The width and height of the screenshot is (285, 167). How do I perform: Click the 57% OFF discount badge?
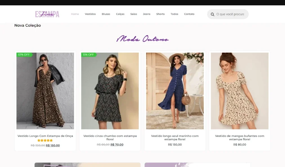point(24,55)
